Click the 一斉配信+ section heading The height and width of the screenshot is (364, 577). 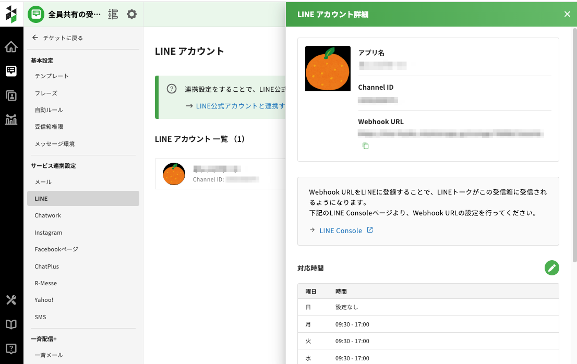point(44,339)
